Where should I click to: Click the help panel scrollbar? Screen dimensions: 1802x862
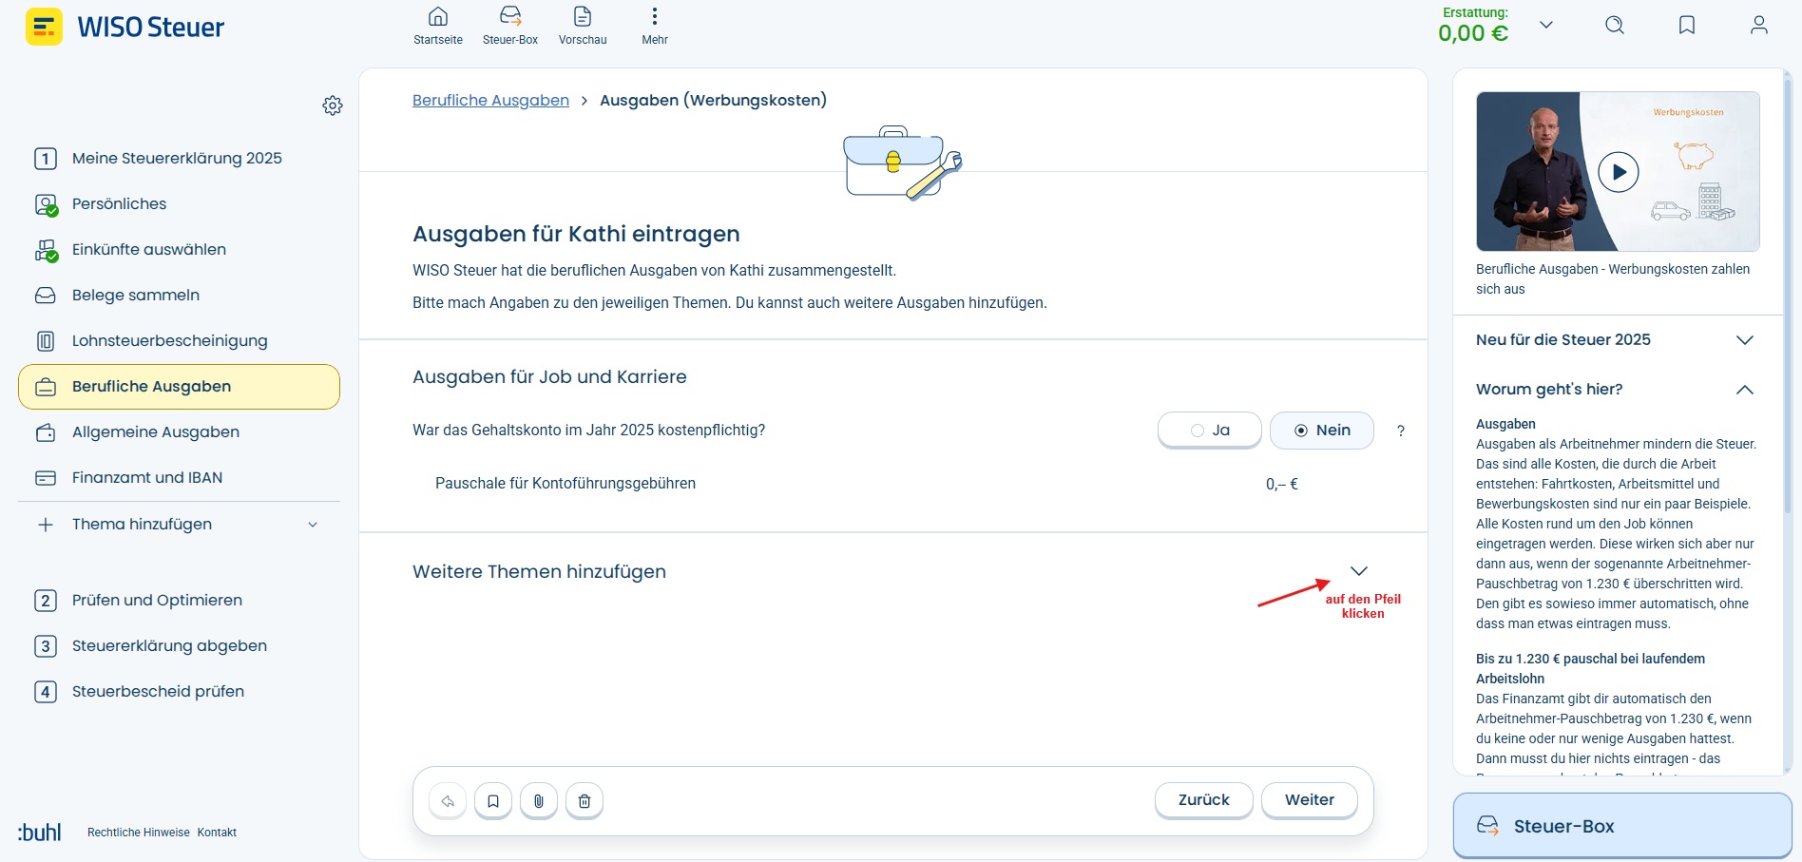(x=1787, y=295)
